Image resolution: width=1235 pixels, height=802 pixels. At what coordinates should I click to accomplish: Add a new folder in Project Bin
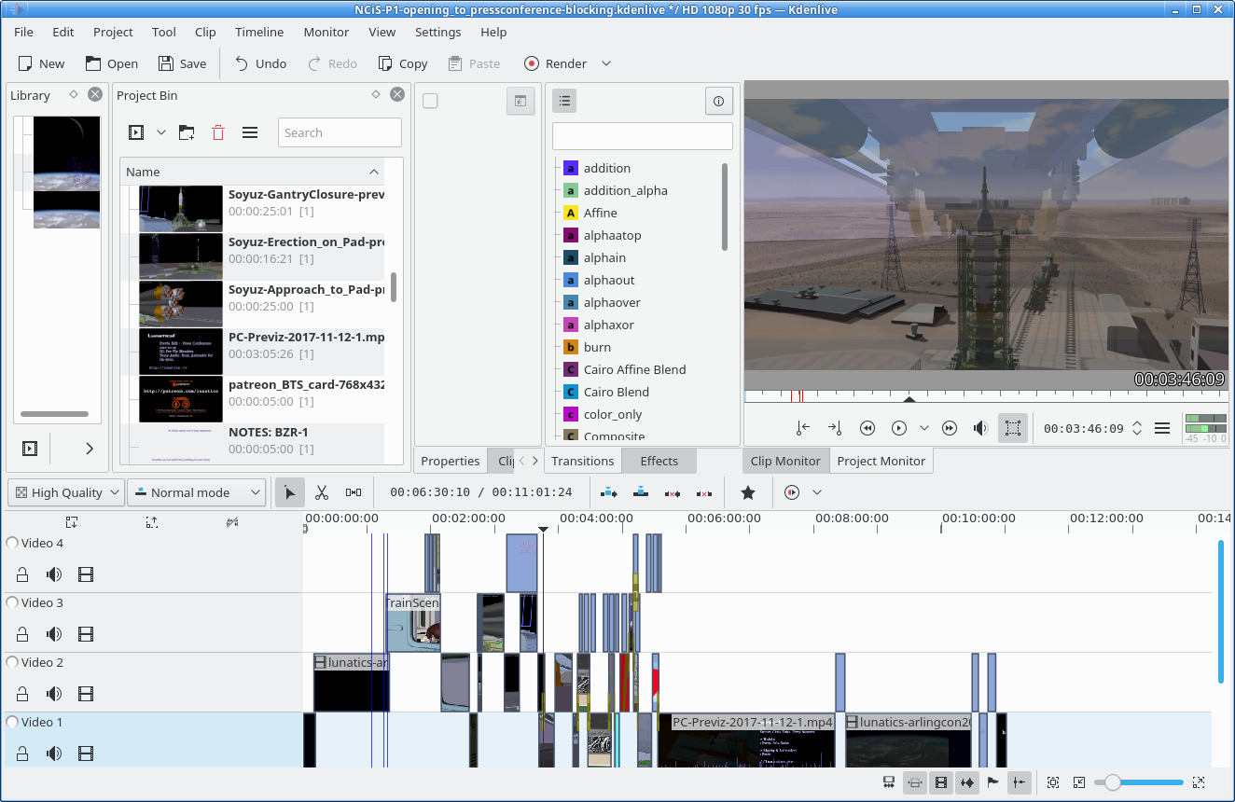[x=187, y=132]
